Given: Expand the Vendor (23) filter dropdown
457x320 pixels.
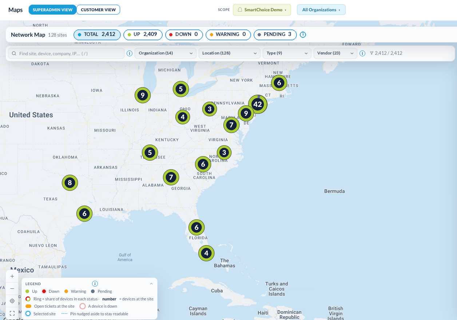Looking at the screenshot, I should pyautogui.click(x=335, y=53).
